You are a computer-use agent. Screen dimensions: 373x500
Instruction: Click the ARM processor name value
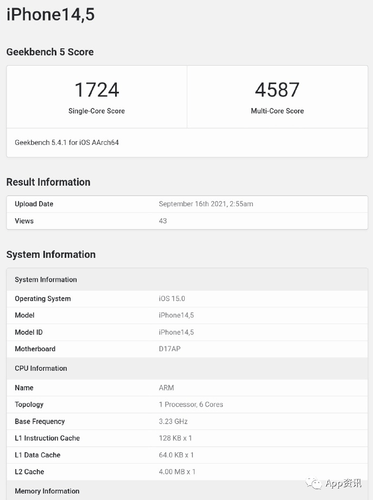pos(166,388)
